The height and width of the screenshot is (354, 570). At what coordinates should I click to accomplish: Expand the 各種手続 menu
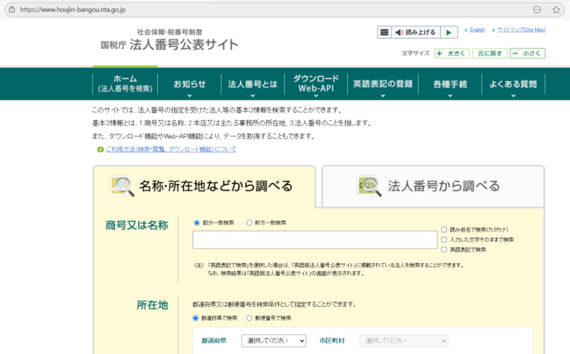tap(450, 84)
